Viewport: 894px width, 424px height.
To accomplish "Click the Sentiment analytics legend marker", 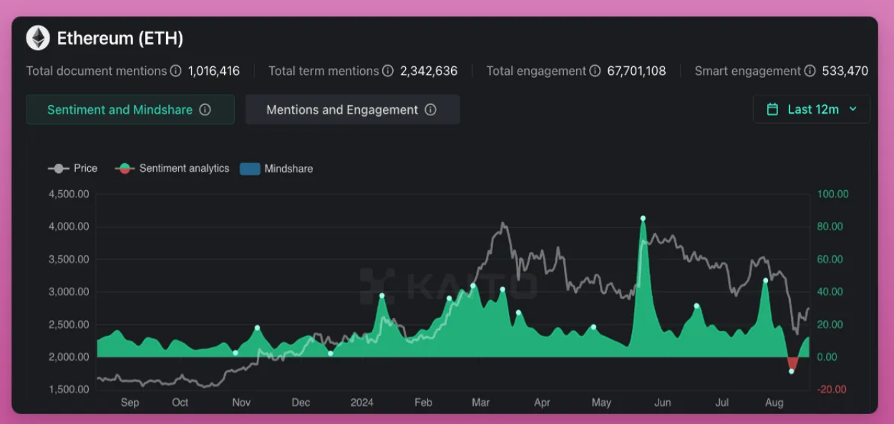I will [x=125, y=169].
